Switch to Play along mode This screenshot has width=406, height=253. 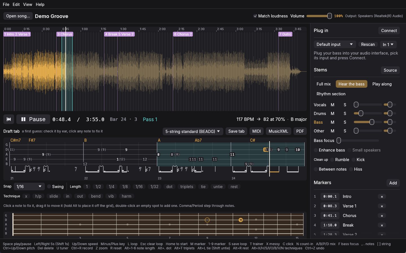382,84
